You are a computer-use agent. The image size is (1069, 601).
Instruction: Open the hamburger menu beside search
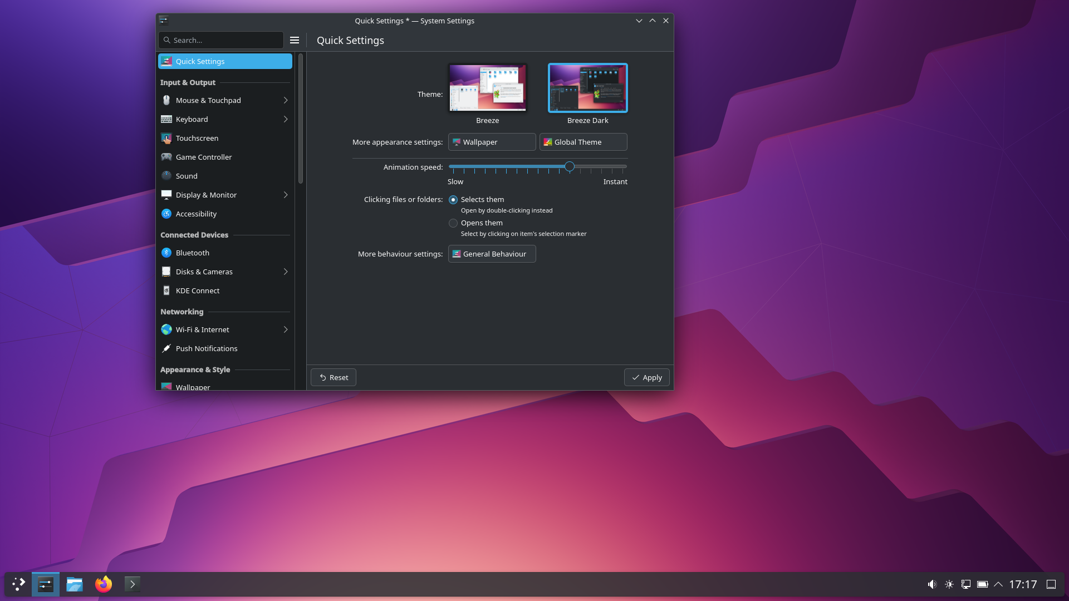click(x=295, y=40)
